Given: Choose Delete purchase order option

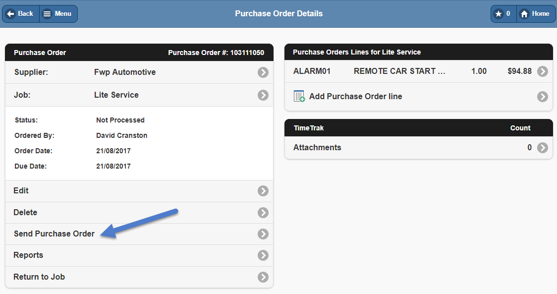Looking at the screenshot, I should (25, 213).
